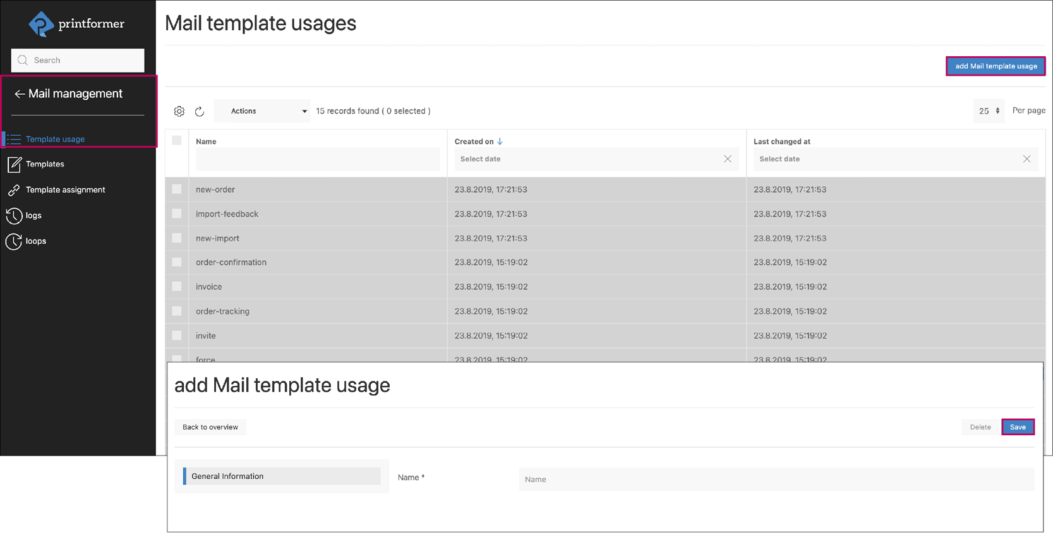Click the Save button
This screenshot has height=542, width=1053.
click(1017, 427)
